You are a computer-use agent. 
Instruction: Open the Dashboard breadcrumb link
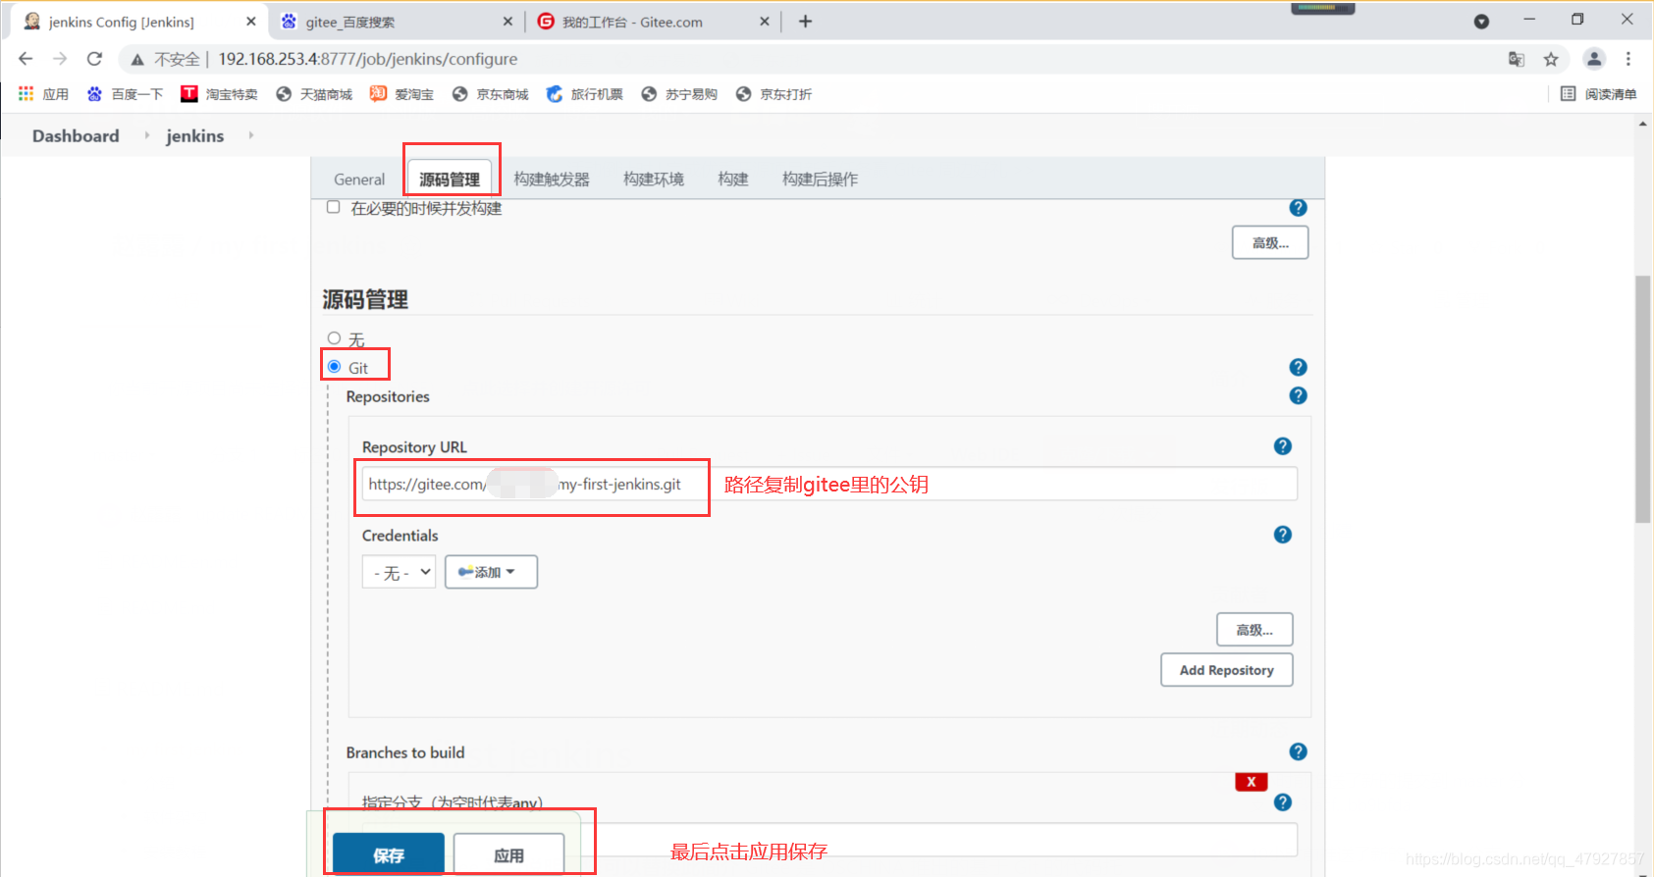(x=76, y=135)
